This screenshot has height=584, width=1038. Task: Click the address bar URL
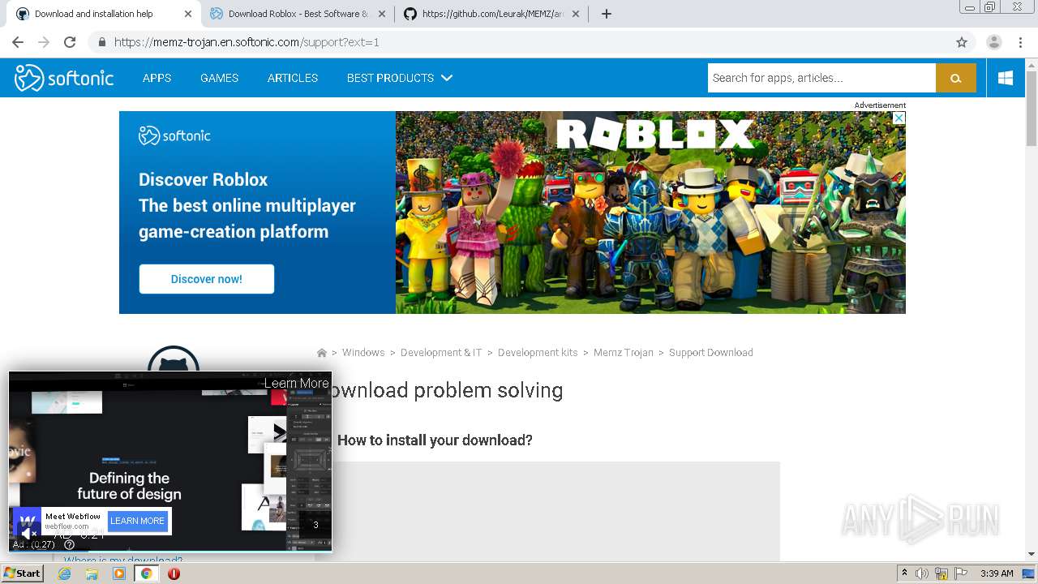(247, 42)
